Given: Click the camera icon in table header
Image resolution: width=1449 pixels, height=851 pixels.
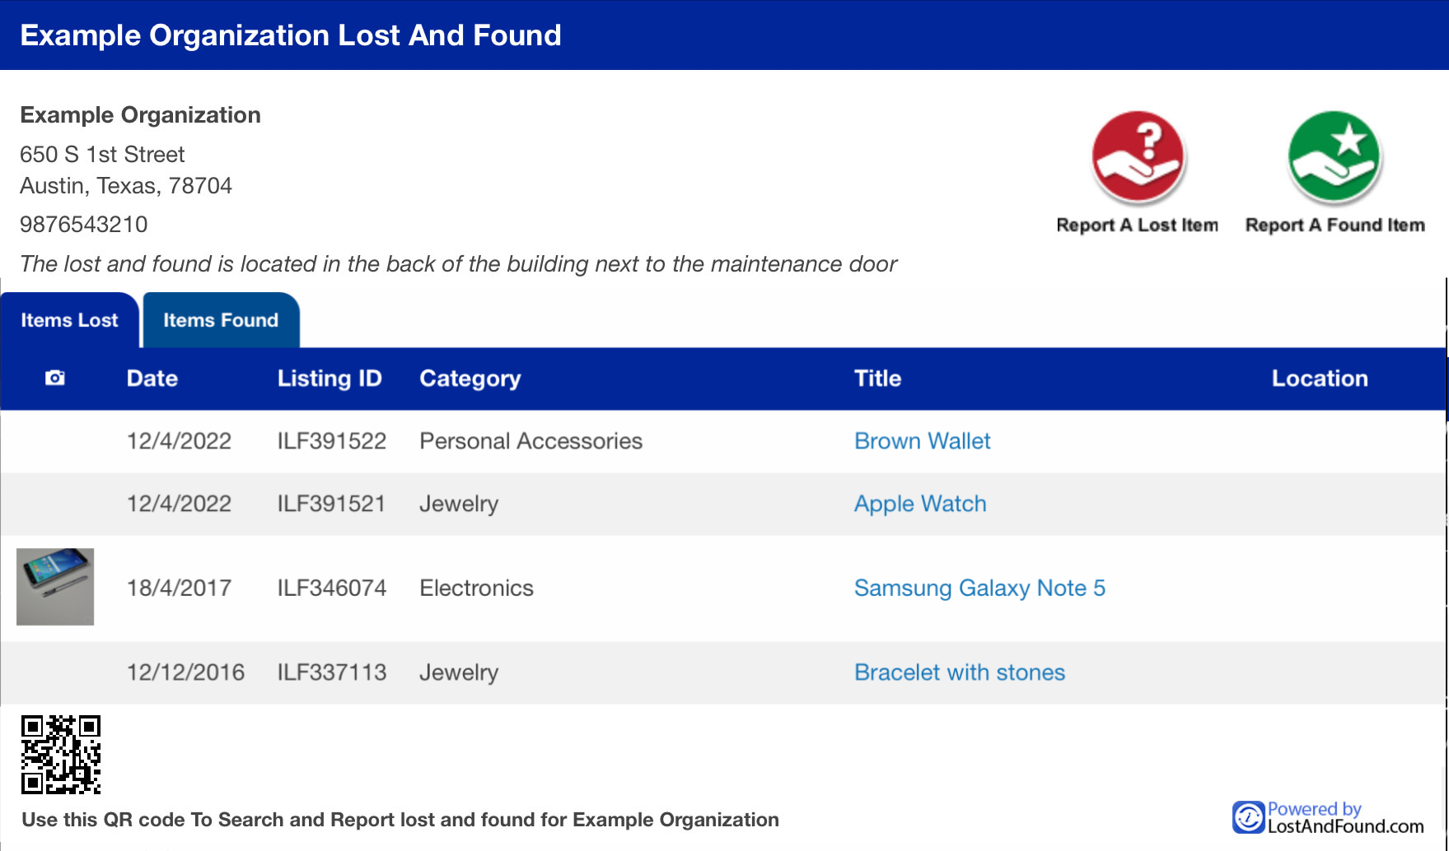Looking at the screenshot, I should click(x=55, y=378).
